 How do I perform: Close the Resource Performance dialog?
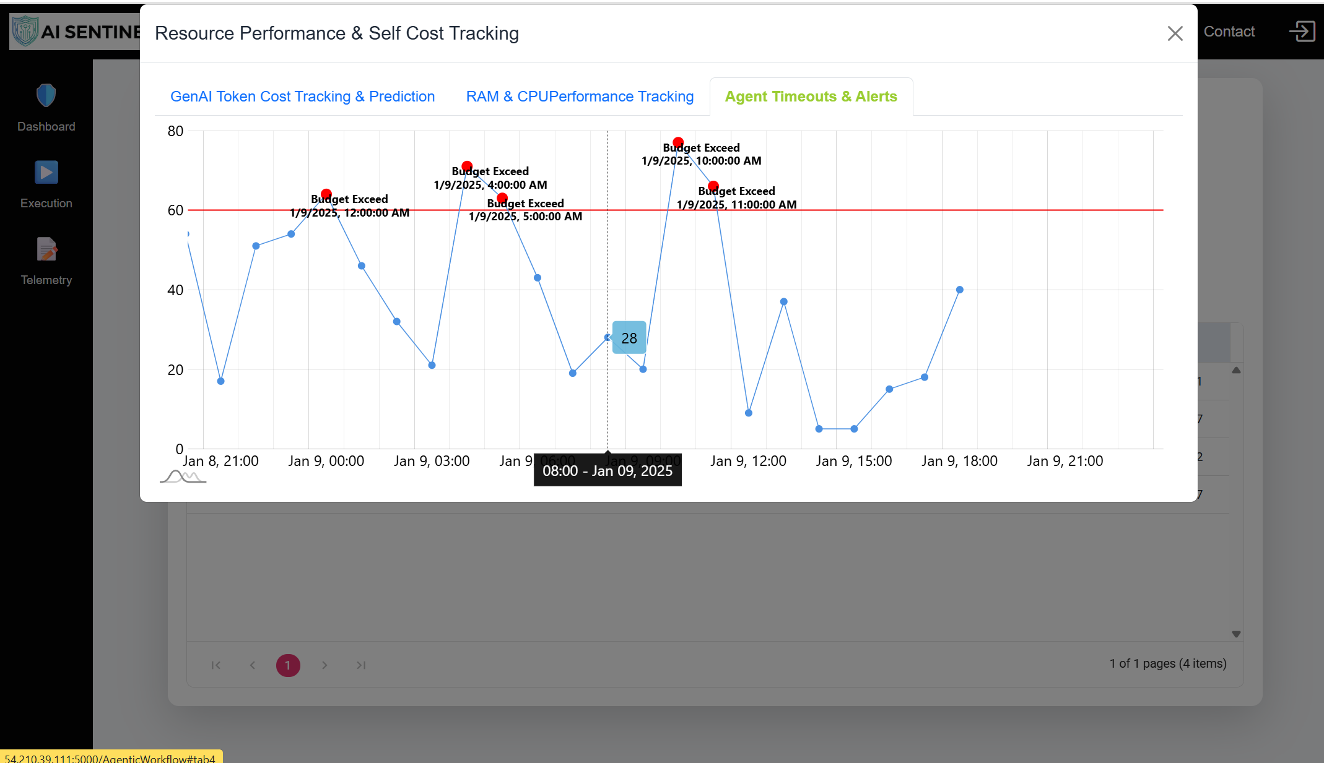point(1175,33)
